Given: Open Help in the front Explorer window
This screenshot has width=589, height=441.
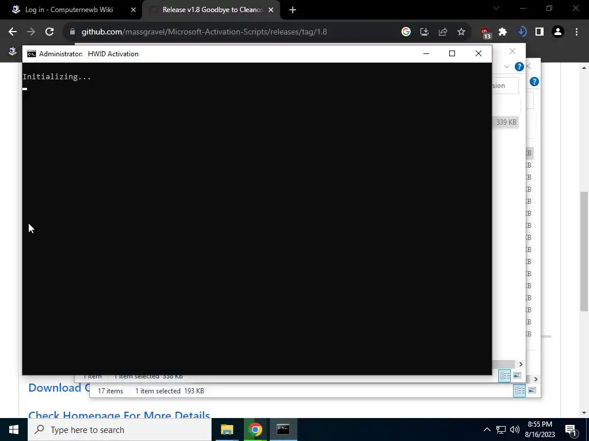Looking at the screenshot, I should [x=519, y=67].
